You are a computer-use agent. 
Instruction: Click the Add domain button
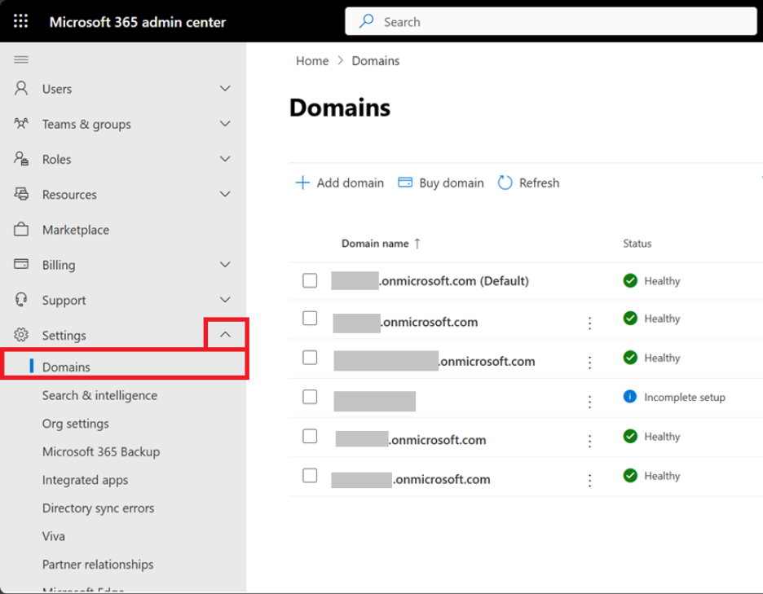click(340, 183)
